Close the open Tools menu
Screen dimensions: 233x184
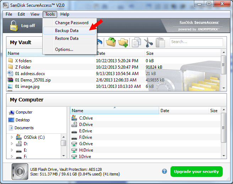(x=50, y=14)
